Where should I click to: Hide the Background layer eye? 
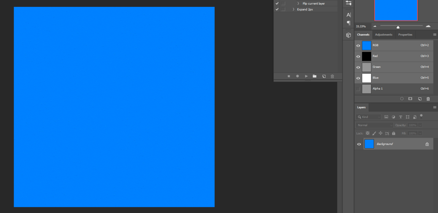click(359, 144)
